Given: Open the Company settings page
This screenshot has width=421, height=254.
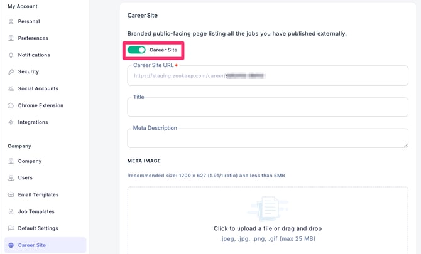Looking at the screenshot, I should pos(30,161).
